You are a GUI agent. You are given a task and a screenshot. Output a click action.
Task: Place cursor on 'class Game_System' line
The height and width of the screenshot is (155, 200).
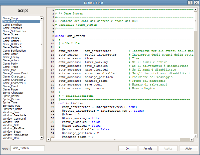click(70, 36)
